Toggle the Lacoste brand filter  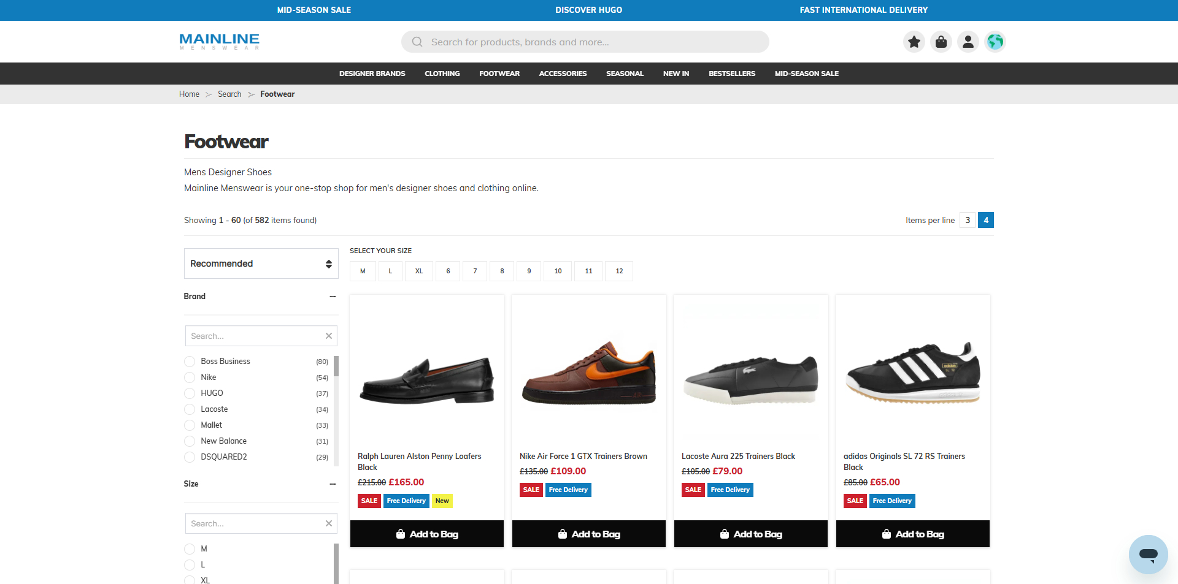(x=190, y=409)
